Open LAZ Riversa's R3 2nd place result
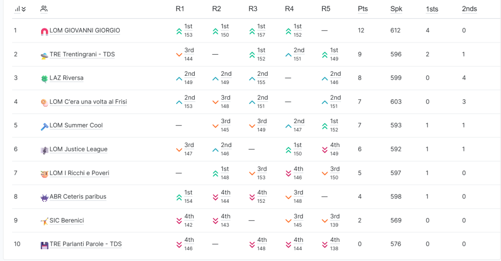 [x=262, y=74]
